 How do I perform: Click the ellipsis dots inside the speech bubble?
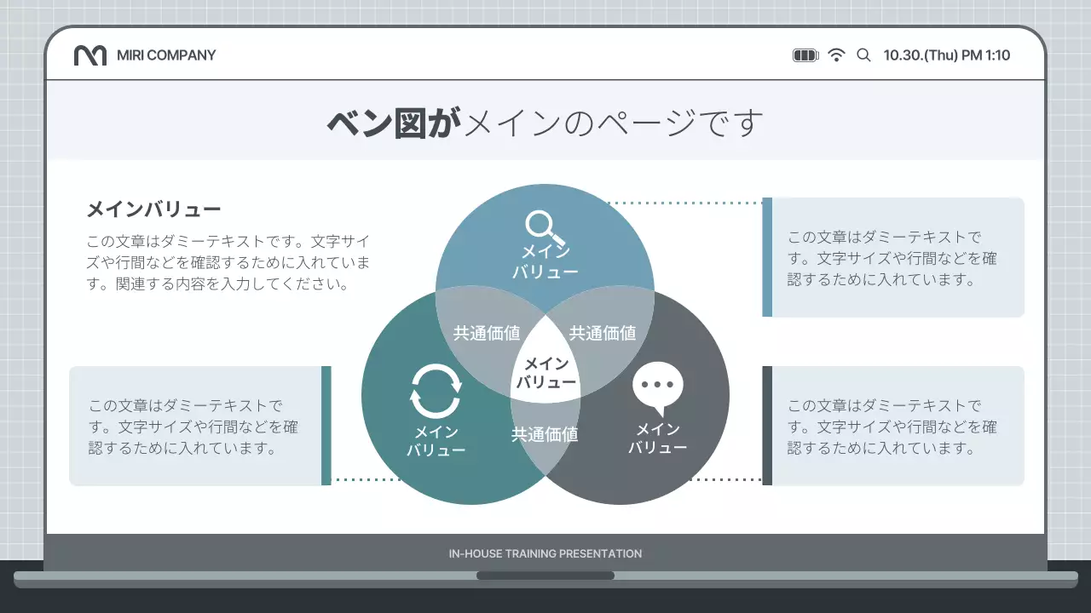(x=656, y=383)
